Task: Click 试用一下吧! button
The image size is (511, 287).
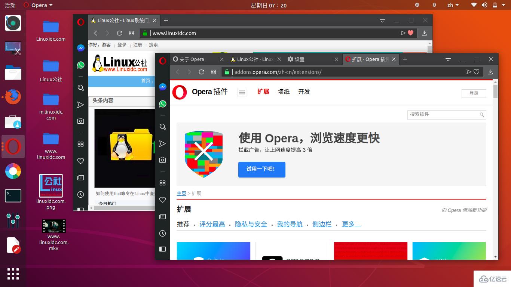Action: coord(261,169)
